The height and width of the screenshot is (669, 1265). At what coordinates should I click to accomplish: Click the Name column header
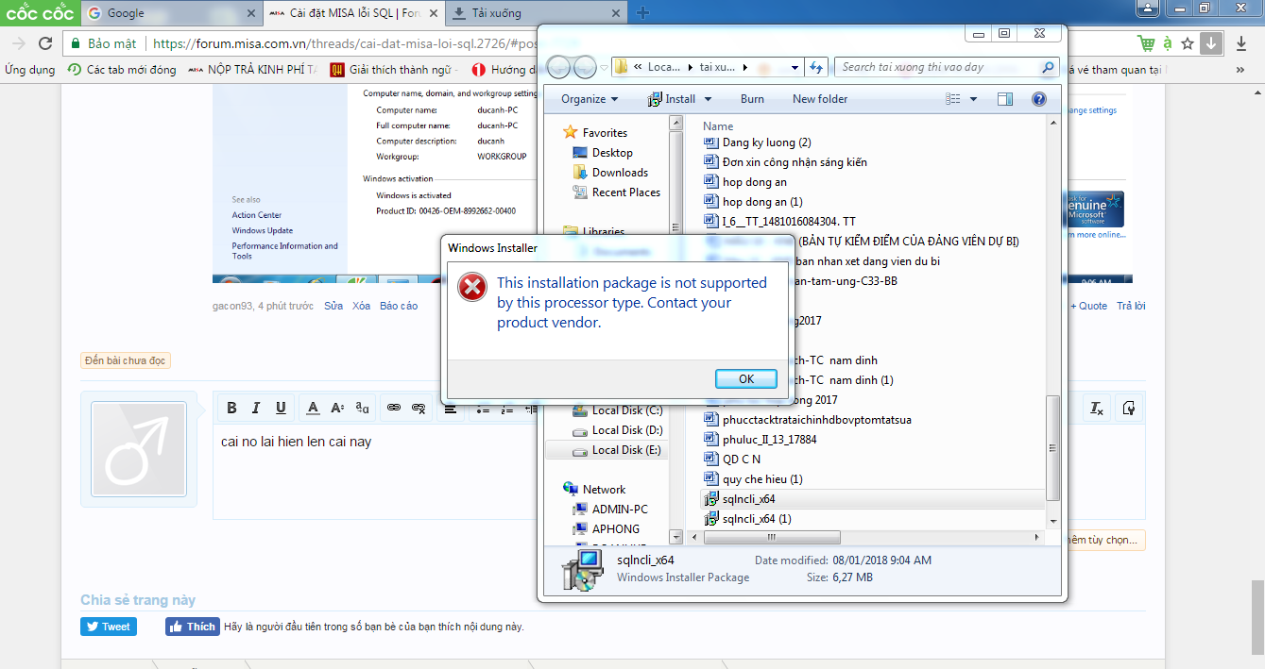(x=718, y=126)
